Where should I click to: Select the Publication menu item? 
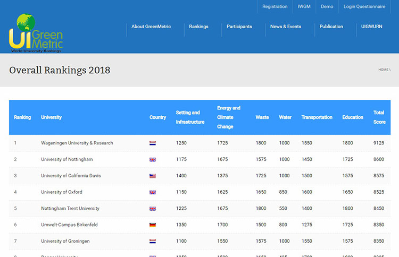331,27
